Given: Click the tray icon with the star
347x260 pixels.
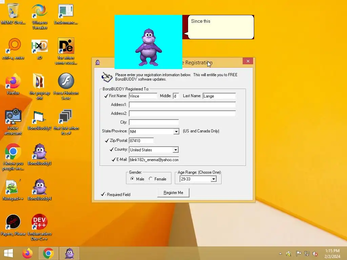Looking at the screenshot, I should [x=289, y=254].
